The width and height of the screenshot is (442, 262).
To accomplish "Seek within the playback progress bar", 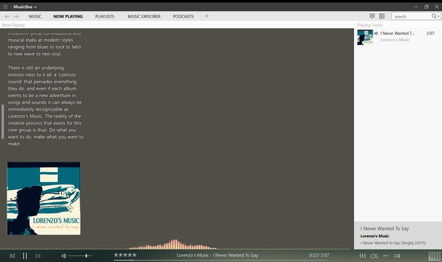I will (221, 260).
